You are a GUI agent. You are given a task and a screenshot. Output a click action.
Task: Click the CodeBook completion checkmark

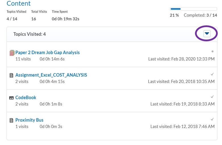(212, 97)
